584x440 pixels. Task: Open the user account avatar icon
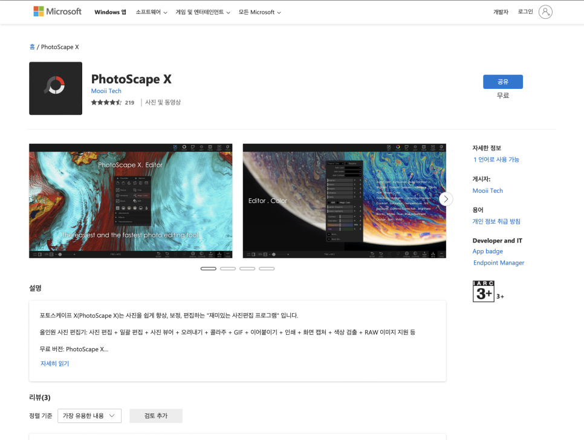click(545, 12)
